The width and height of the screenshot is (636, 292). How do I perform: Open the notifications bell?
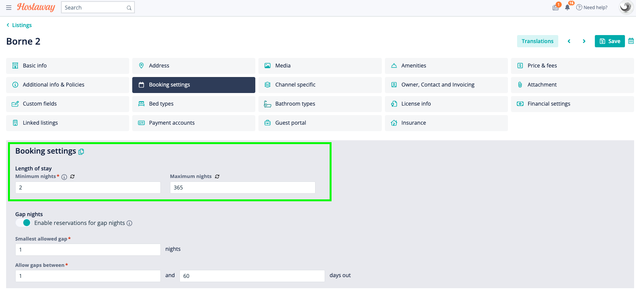click(x=567, y=7)
